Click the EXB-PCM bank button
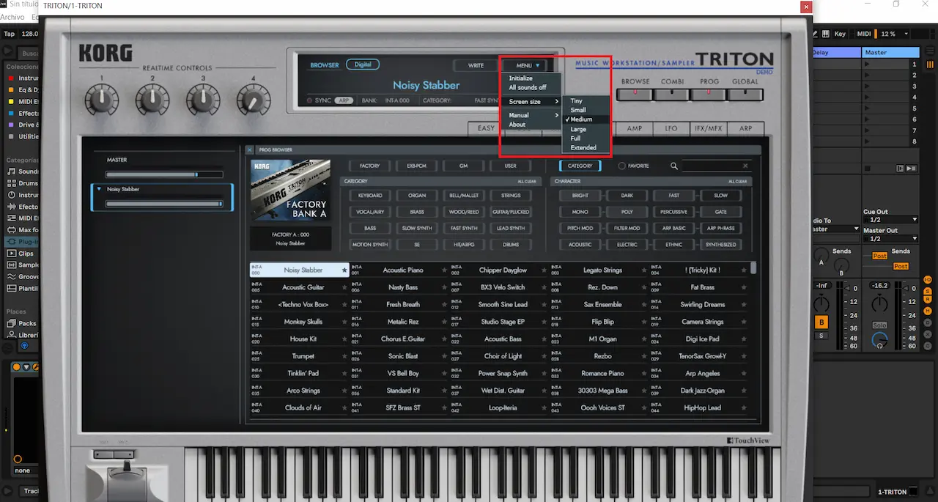 coord(417,166)
